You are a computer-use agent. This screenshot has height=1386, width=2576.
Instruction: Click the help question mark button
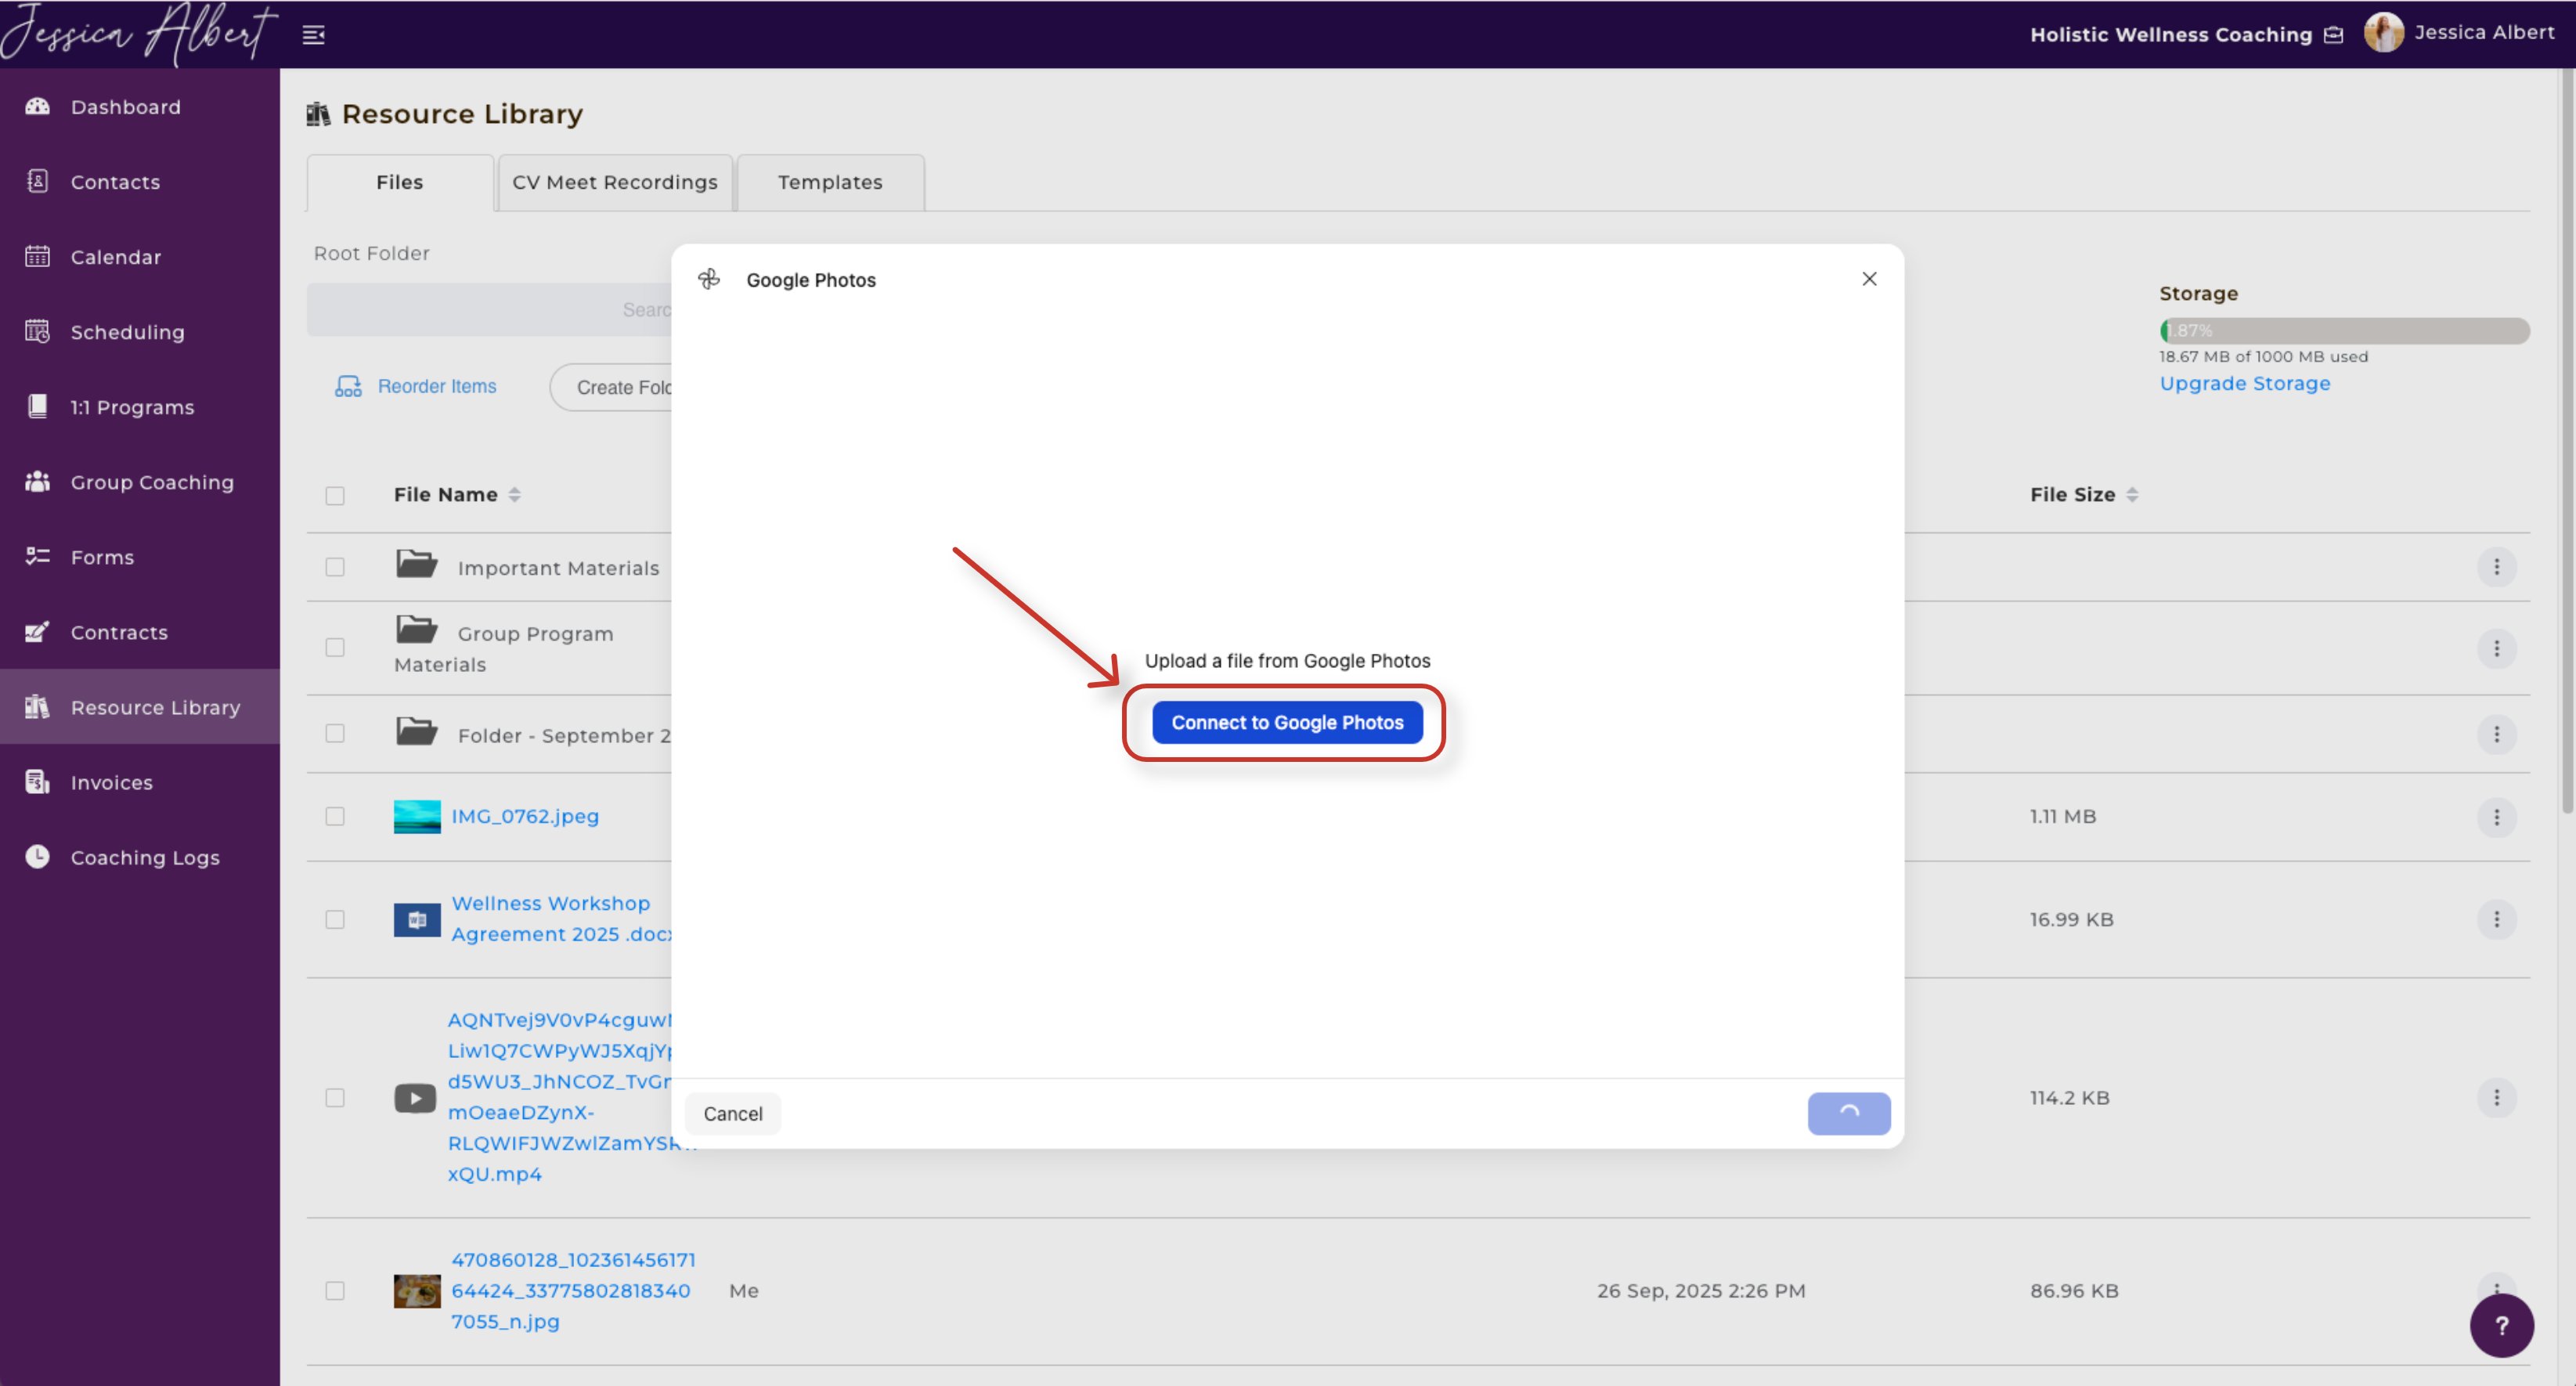(x=2500, y=1325)
